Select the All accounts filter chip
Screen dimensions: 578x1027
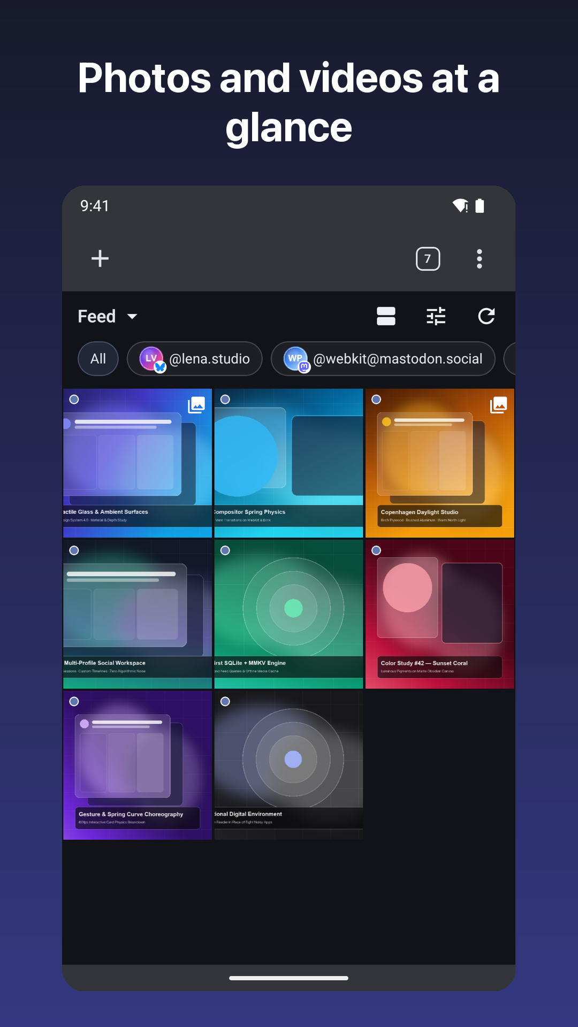tap(98, 358)
